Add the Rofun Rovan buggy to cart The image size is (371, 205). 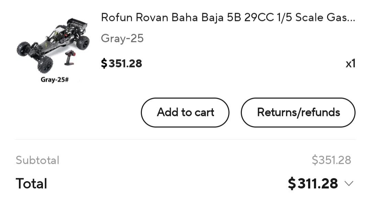click(185, 112)
